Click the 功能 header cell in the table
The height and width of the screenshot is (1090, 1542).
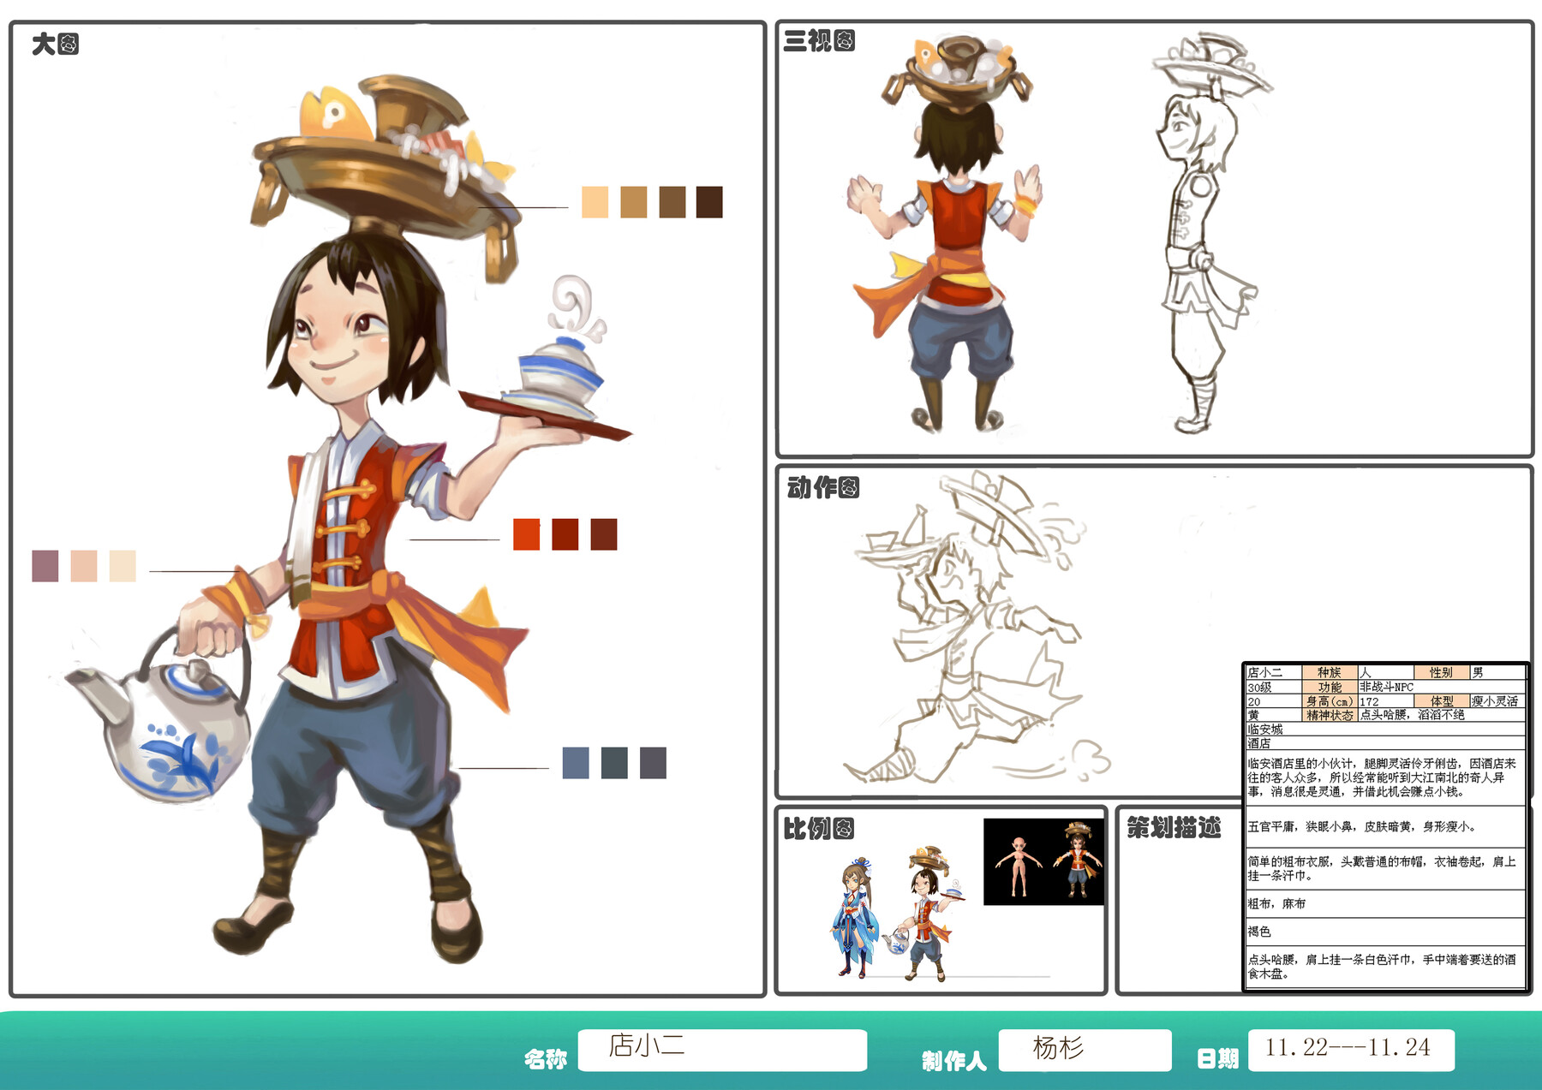click(1330, 687)
